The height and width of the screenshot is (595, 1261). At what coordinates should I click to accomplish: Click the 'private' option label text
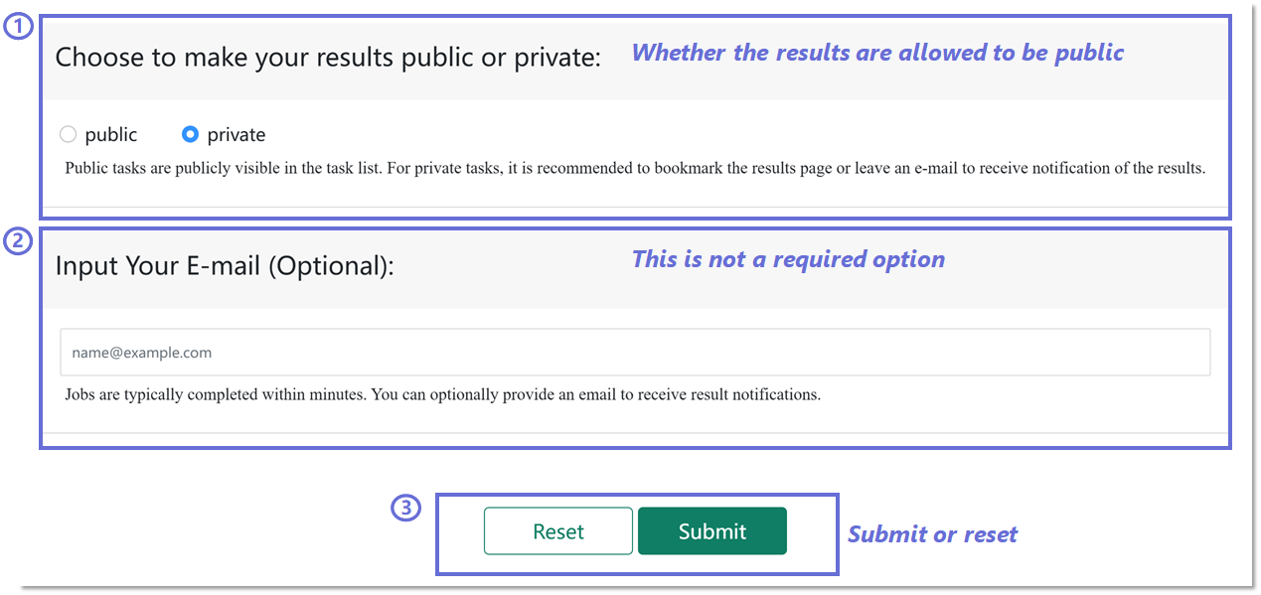click(236, 134)
